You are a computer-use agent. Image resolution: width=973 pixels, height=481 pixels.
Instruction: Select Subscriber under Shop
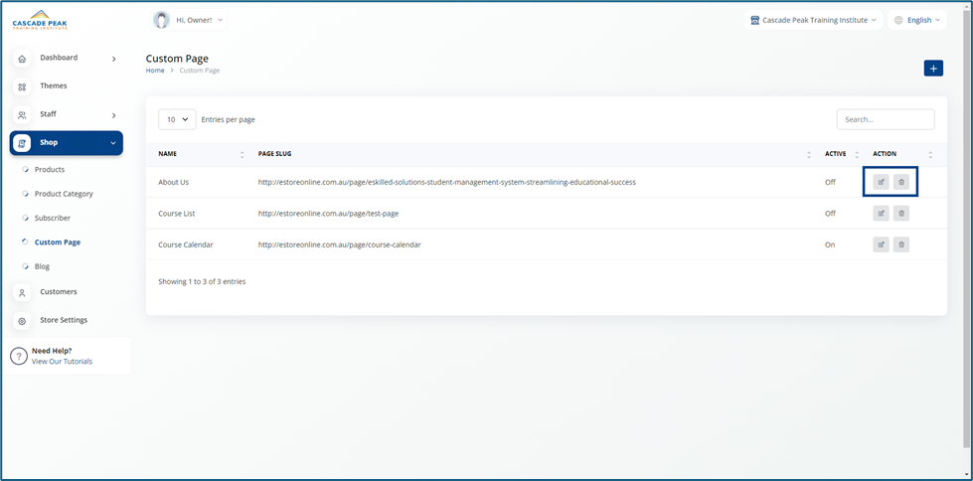53,218
